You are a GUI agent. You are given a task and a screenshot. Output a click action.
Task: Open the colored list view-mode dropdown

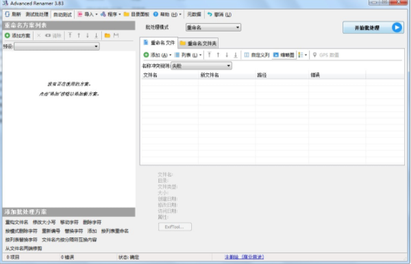click(303, 55)
